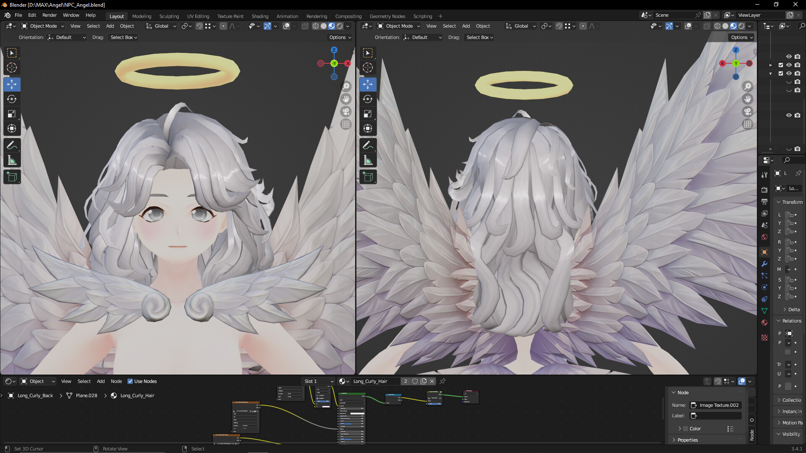Open the Material properties tab (sphere icon)
806x453 pixels.
click(764, 323)
